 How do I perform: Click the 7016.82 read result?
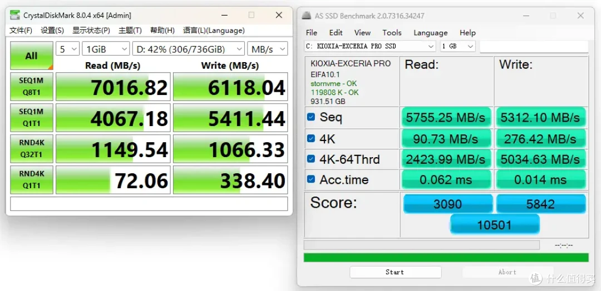[113, 87]
